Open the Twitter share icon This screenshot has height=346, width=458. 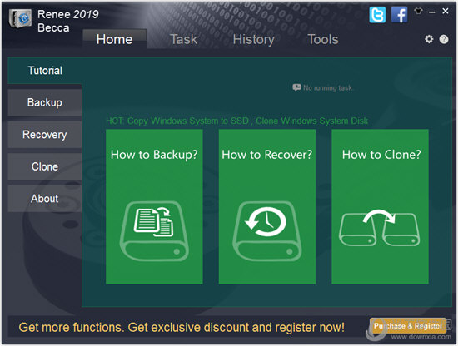(377, 15)
